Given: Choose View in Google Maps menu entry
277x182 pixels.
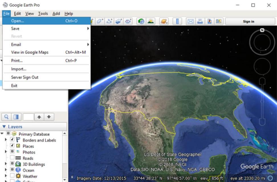Looking at the screenshot, I should [46, 52].
